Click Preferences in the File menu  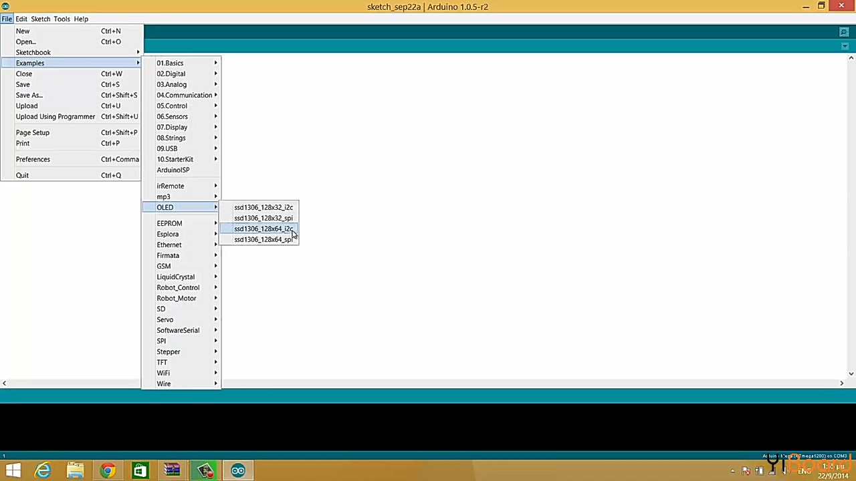(33, 159)
